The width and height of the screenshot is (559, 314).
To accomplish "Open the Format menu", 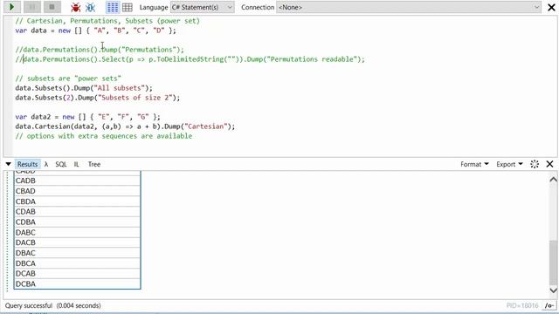I will [474, 164].
